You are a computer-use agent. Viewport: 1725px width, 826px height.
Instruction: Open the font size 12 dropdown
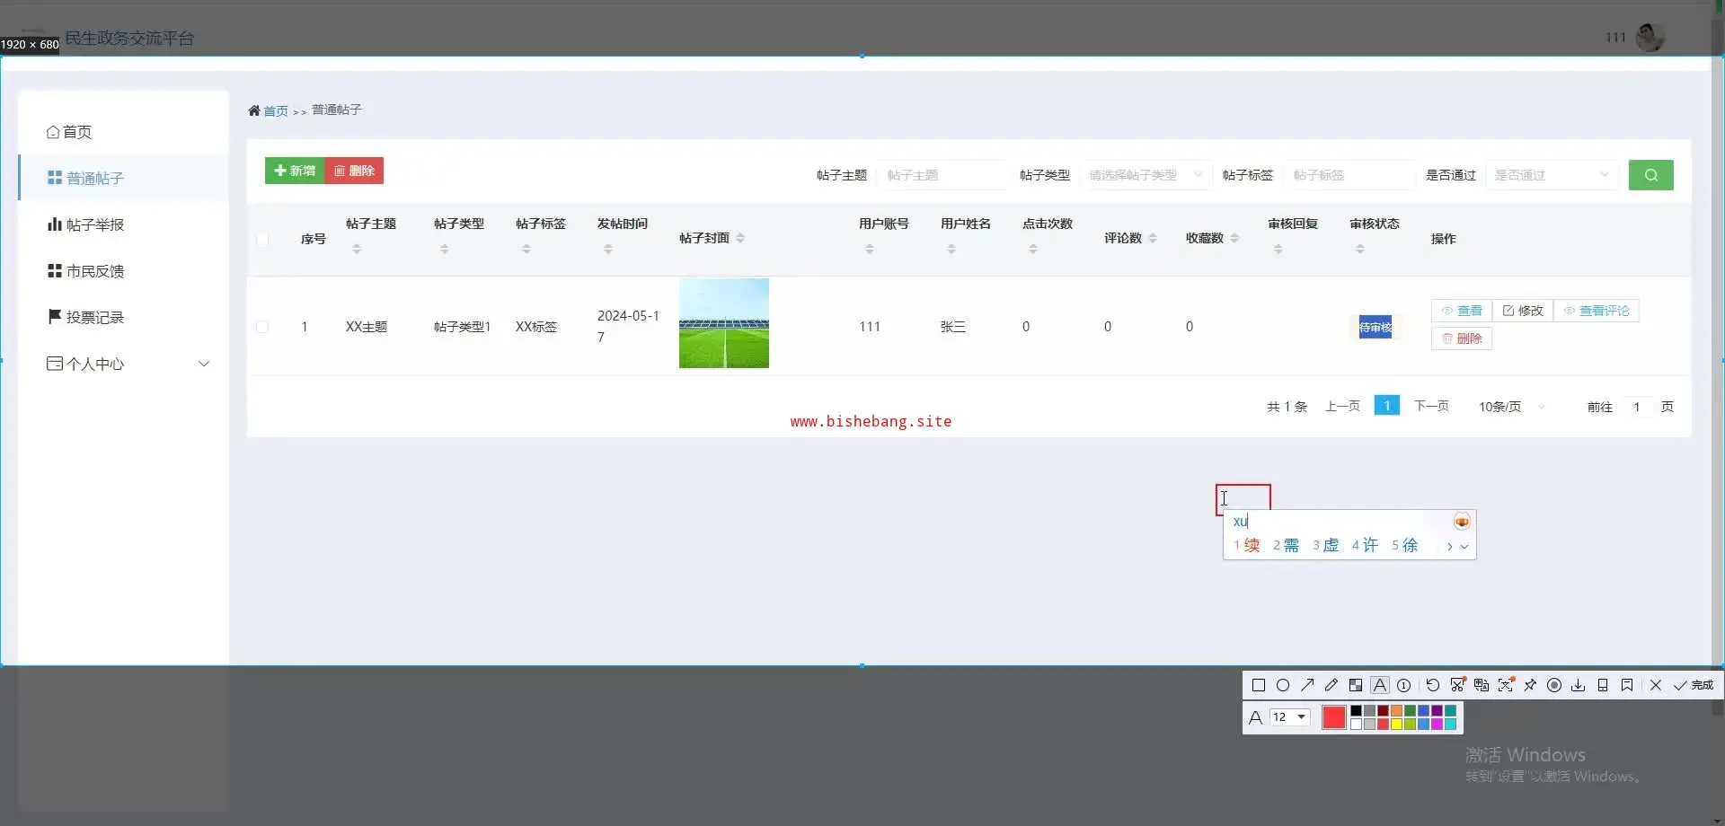click(x=1290, y=717)
